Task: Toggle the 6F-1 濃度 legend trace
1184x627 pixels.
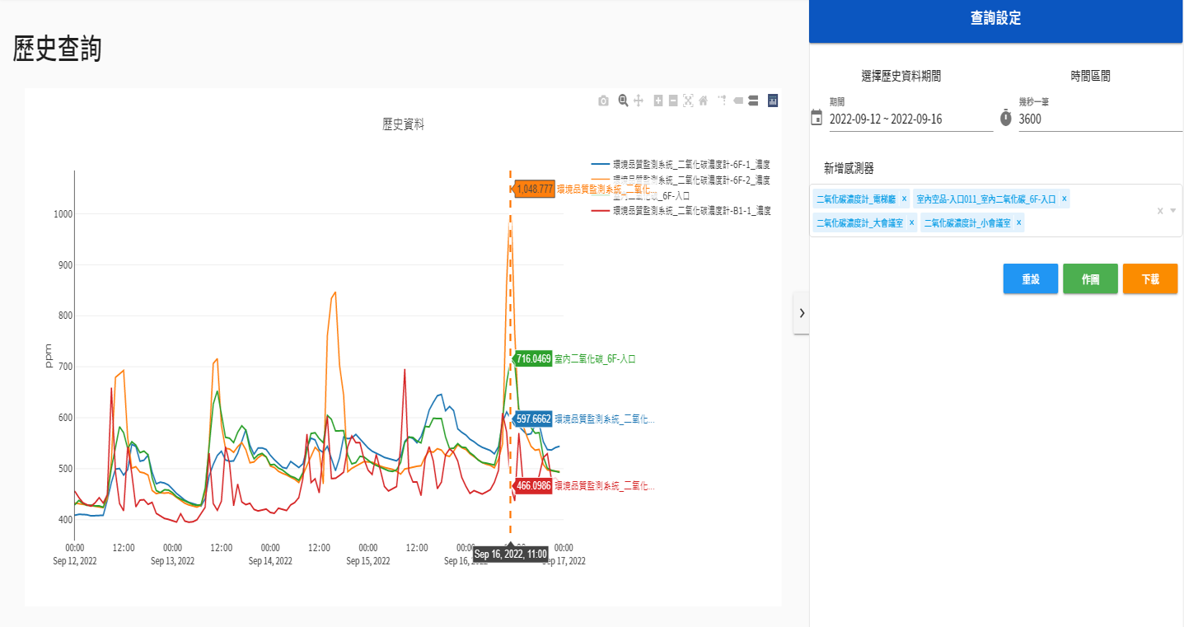Action: (681, 165)
